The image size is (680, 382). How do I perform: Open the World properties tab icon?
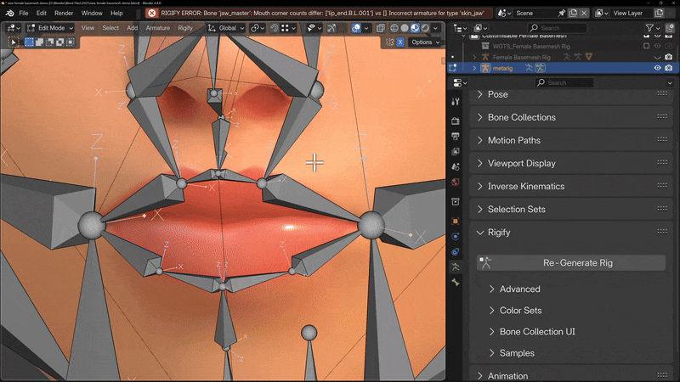click(x=456, y=182)
